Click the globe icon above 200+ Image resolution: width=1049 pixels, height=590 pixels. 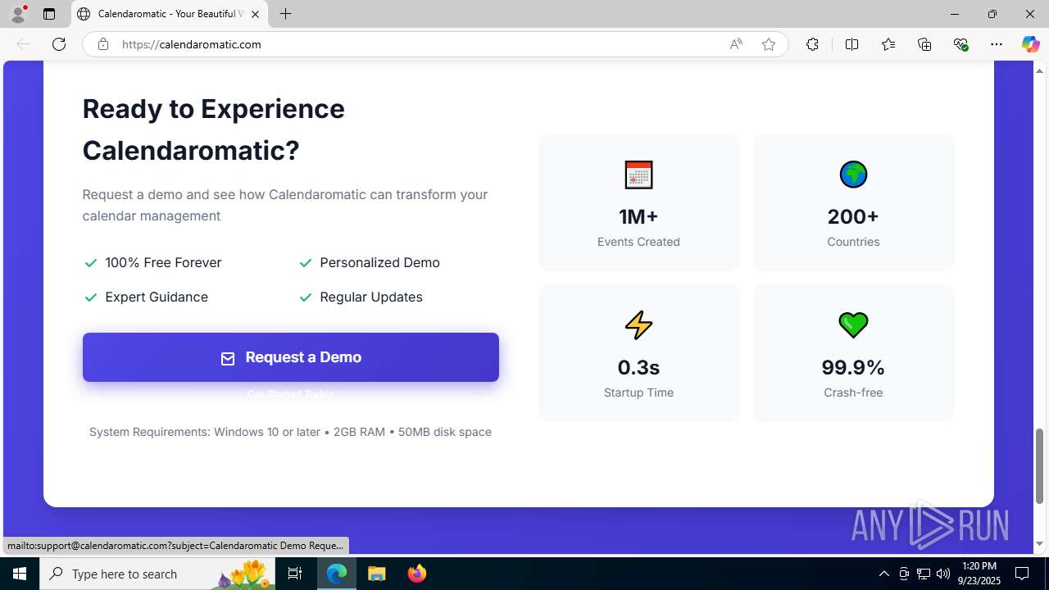tap(853, 175)
